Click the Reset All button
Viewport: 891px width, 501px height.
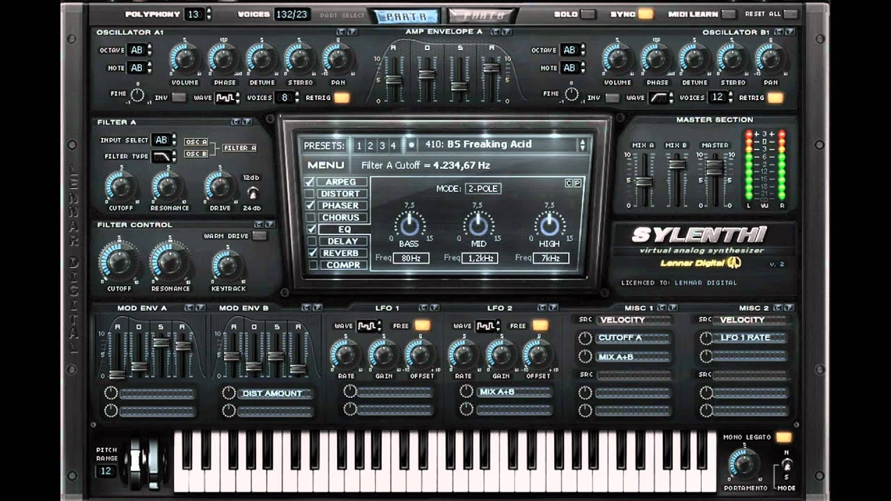(x=790, y=14)
